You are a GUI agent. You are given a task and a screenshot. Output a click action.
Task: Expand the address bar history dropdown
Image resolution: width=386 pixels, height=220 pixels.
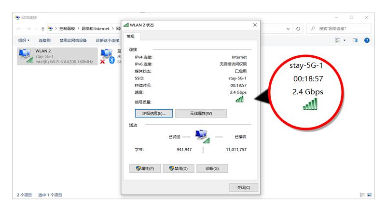[x=288, y=29]
